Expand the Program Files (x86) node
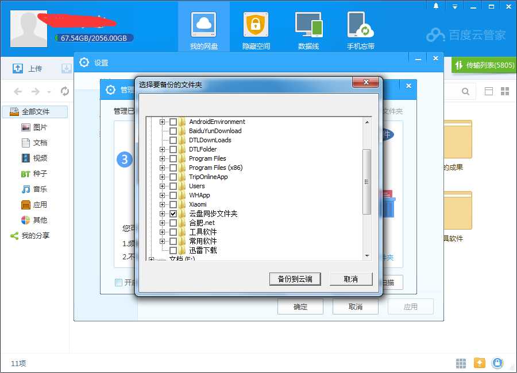517x373 pixels. (x=162, y=168)
